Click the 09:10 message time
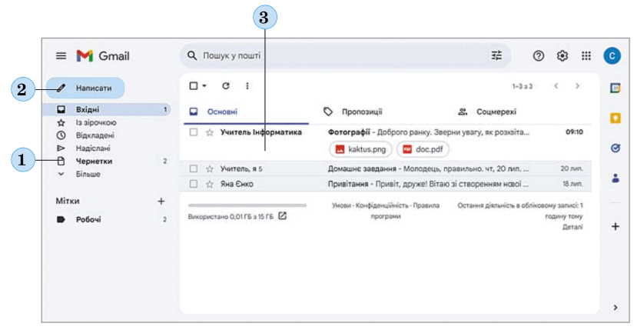The height and width of the screenshot is (330, 637). 574,132
